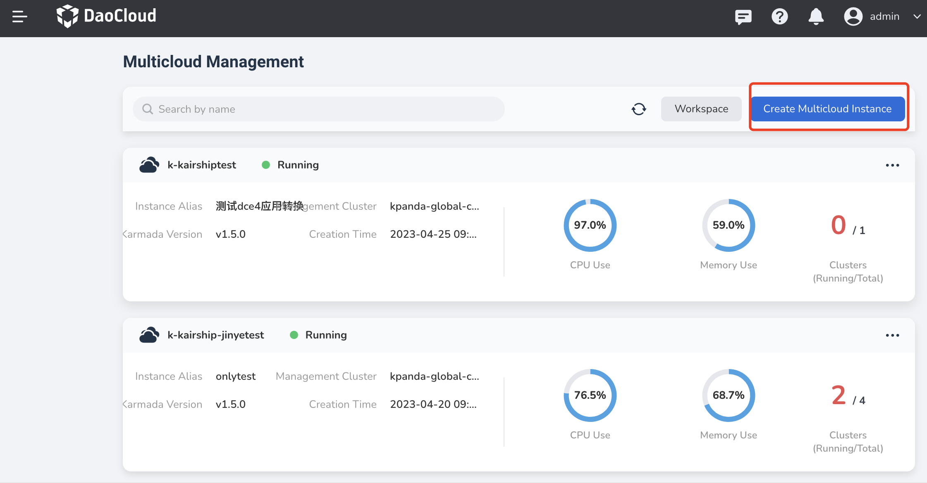Expand the admin account dropdown arrow

[917, 17]
